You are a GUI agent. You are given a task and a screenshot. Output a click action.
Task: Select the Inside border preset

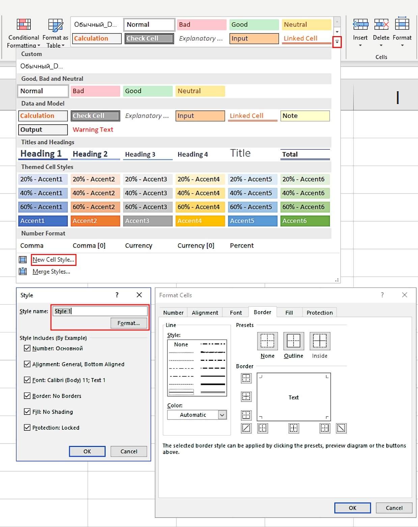click(319, 341)
